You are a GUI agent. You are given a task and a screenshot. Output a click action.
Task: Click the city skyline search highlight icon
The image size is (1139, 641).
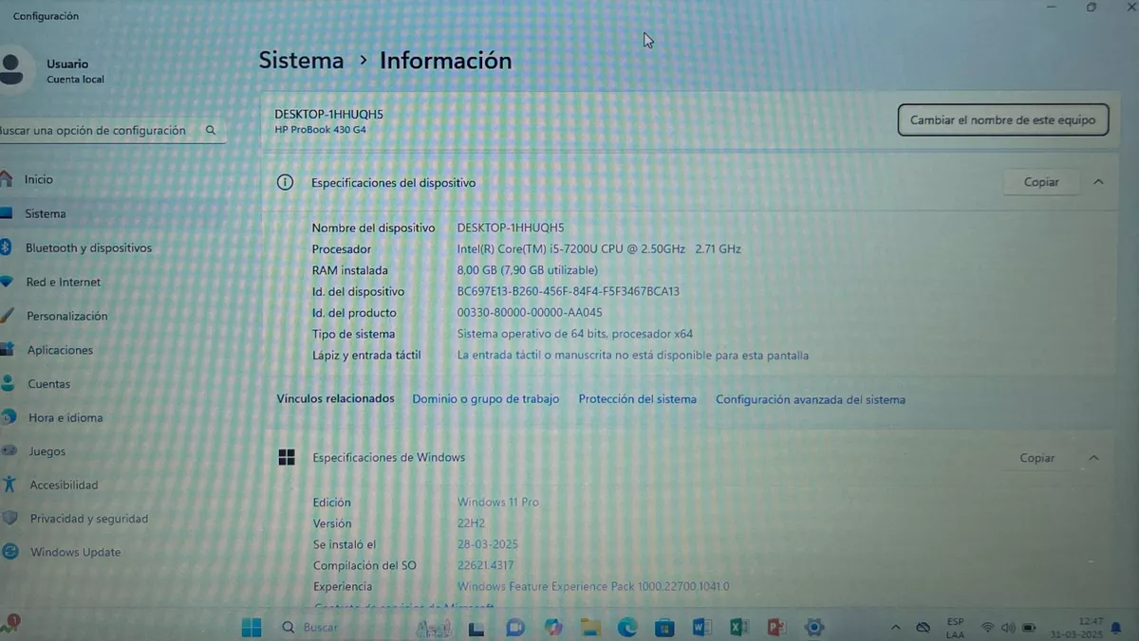[x=433, y=628]
